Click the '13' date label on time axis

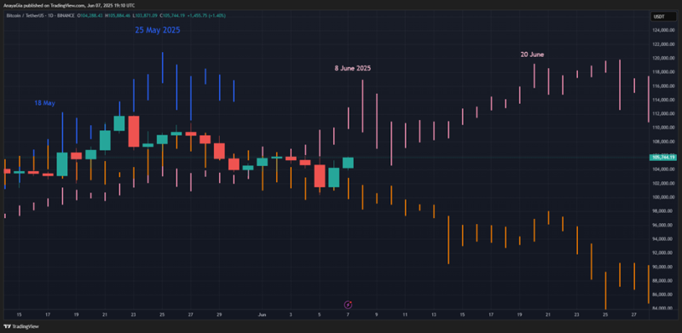tap(434, 314)
